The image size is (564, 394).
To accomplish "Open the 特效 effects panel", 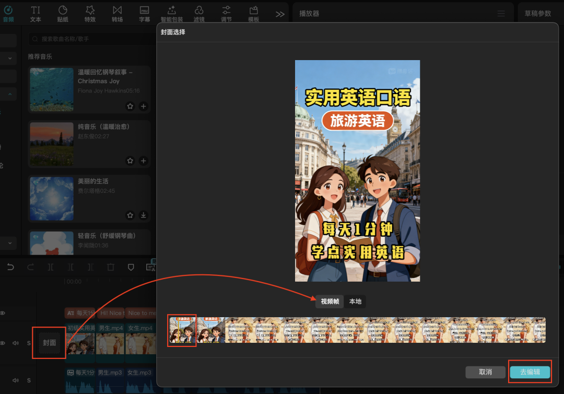I will click(90, 13).
